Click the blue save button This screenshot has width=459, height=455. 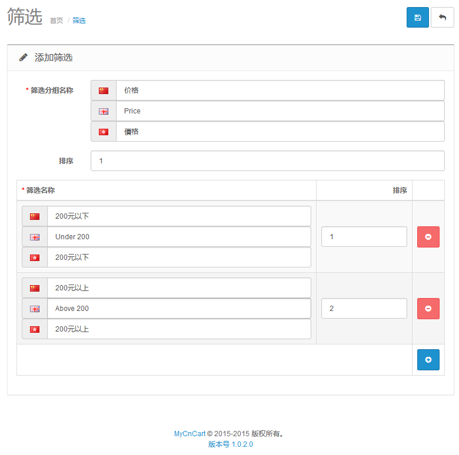tap(417, 17)
